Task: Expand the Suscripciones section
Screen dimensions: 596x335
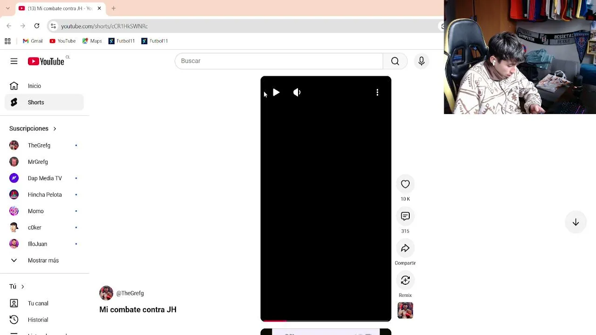Action: click(x=33, y=128)
